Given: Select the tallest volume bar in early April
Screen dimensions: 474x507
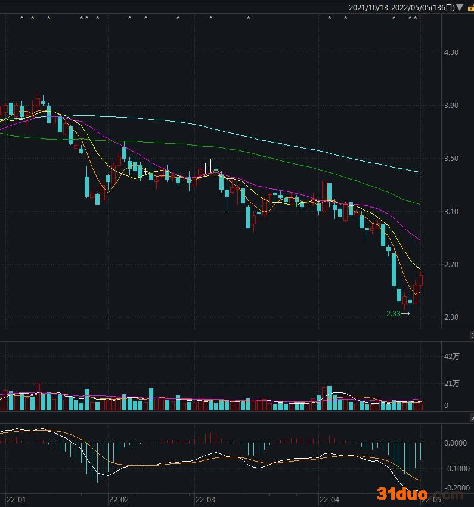Looking at the screenshot, I should coord(329,398).
